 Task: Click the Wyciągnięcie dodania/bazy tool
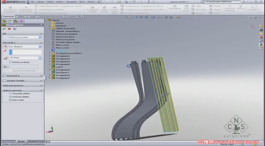click(10, 9)
